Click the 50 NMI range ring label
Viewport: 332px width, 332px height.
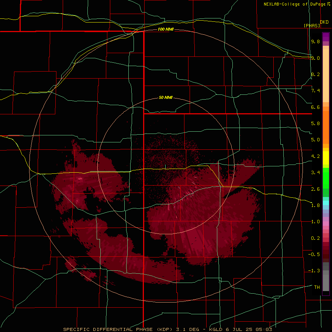point(166,97)
